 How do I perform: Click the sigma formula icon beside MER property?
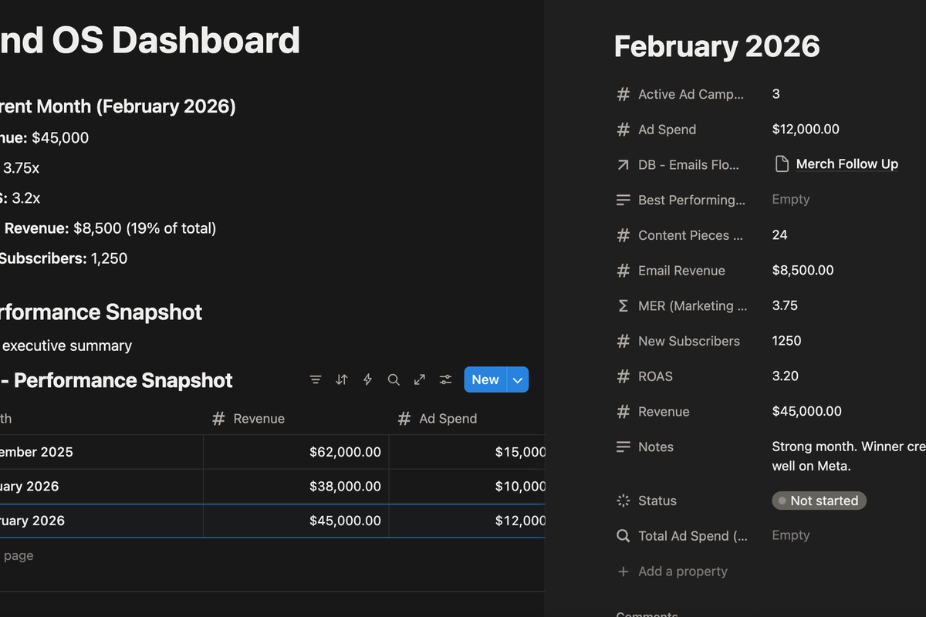pyautogui.click(x=624, y=305)
